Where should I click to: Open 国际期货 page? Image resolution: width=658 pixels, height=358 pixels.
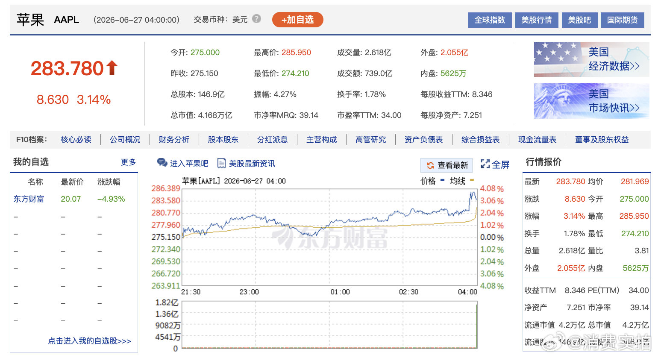coord(623,20)
